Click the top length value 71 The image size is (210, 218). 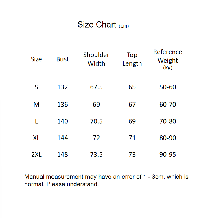pos(132,138)
